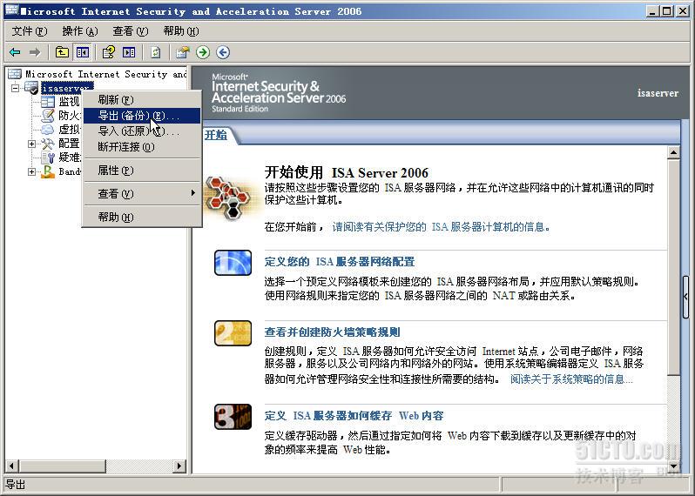This screenshot has width=695, height=496.
Task: Click the isaserver label in header banner
Action: click(658, 93)
